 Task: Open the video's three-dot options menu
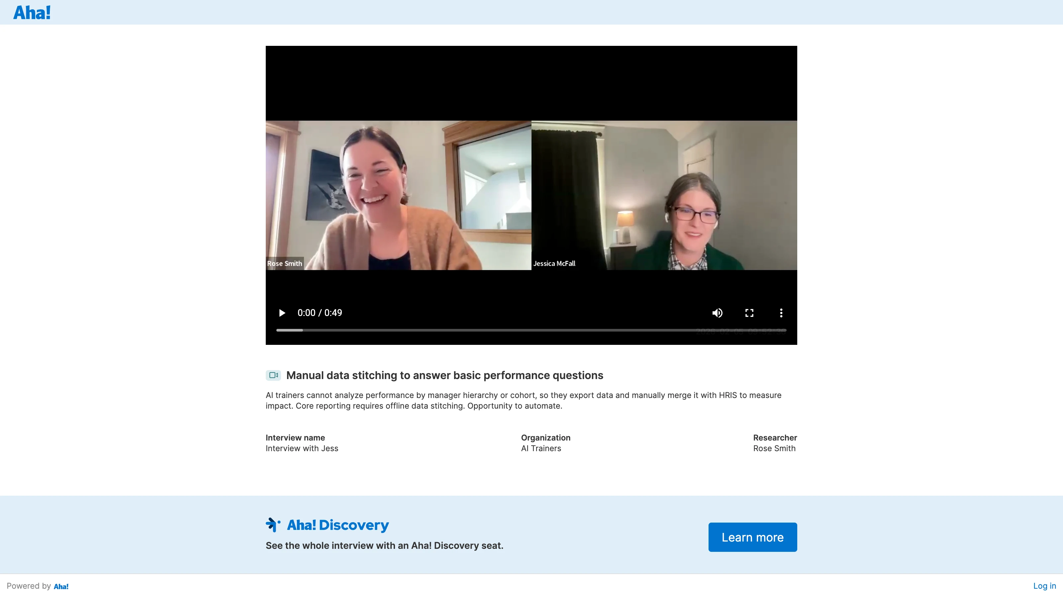pyautogui.click(x=781, y=313)
